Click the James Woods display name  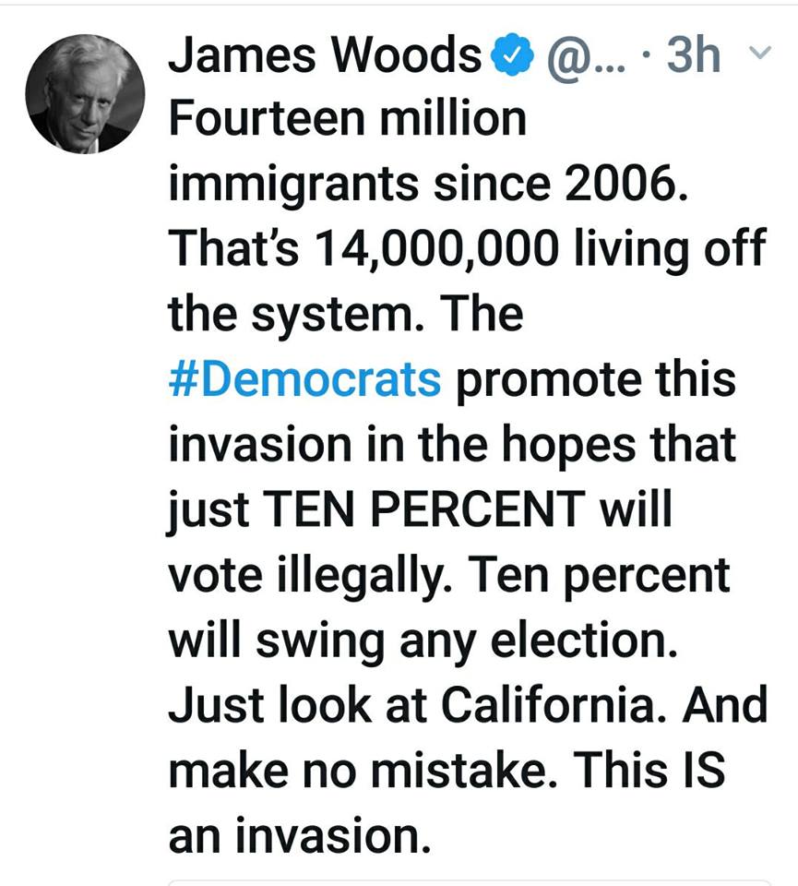(x=325, y=57)
